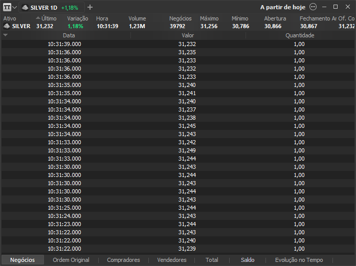Click the Variação column header
356x266 pixels.
coord(78,18)
